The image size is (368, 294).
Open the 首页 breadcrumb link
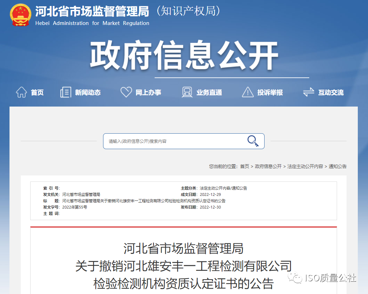pos(244,166)
